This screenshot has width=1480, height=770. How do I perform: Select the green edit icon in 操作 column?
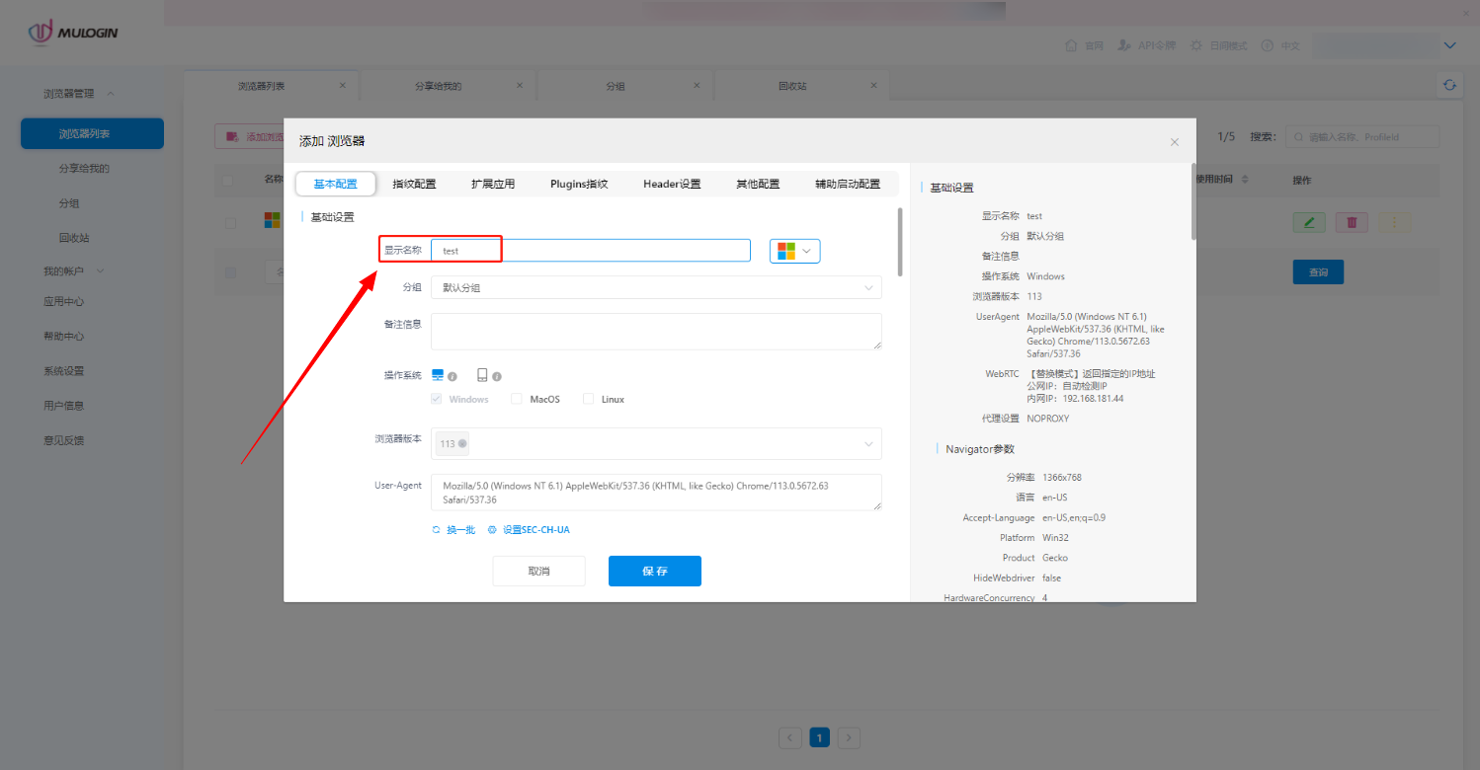tap(1309, 222)
